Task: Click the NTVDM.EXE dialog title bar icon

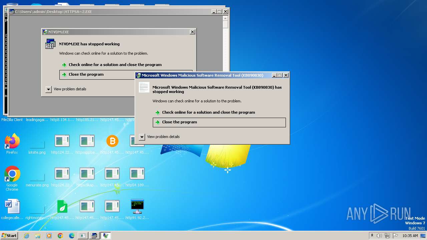Action: (45, 32)
